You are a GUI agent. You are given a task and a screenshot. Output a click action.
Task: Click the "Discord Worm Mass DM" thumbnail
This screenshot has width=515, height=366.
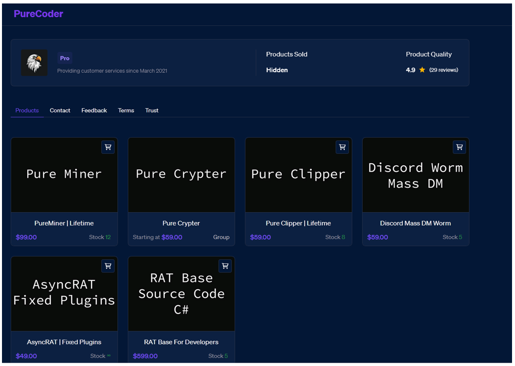[416, 175]
